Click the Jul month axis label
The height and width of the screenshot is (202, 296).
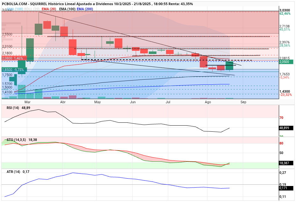pos(168,102)
